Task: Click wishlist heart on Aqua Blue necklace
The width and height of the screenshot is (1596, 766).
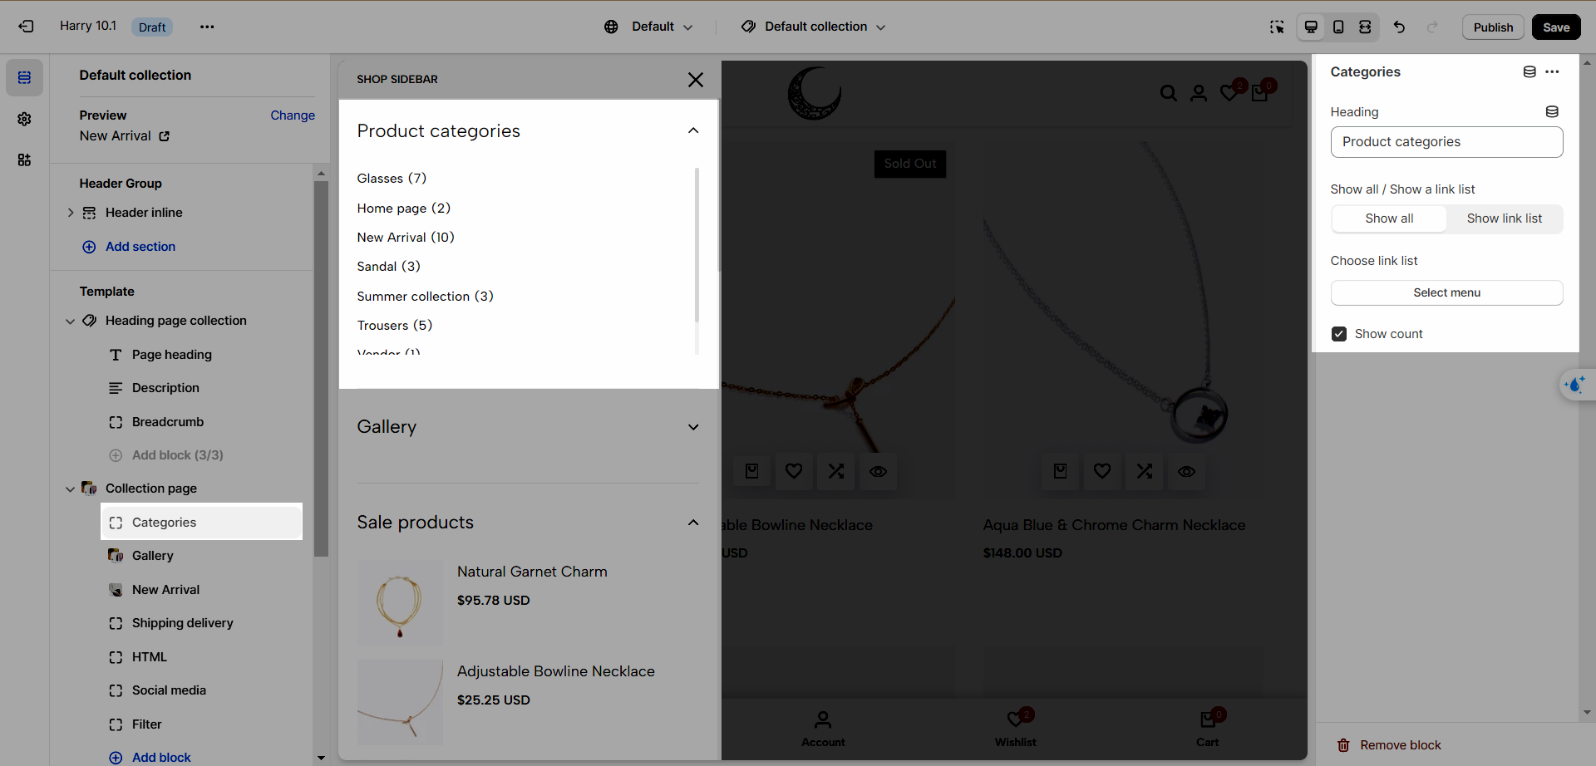Action: [1102, 471]
